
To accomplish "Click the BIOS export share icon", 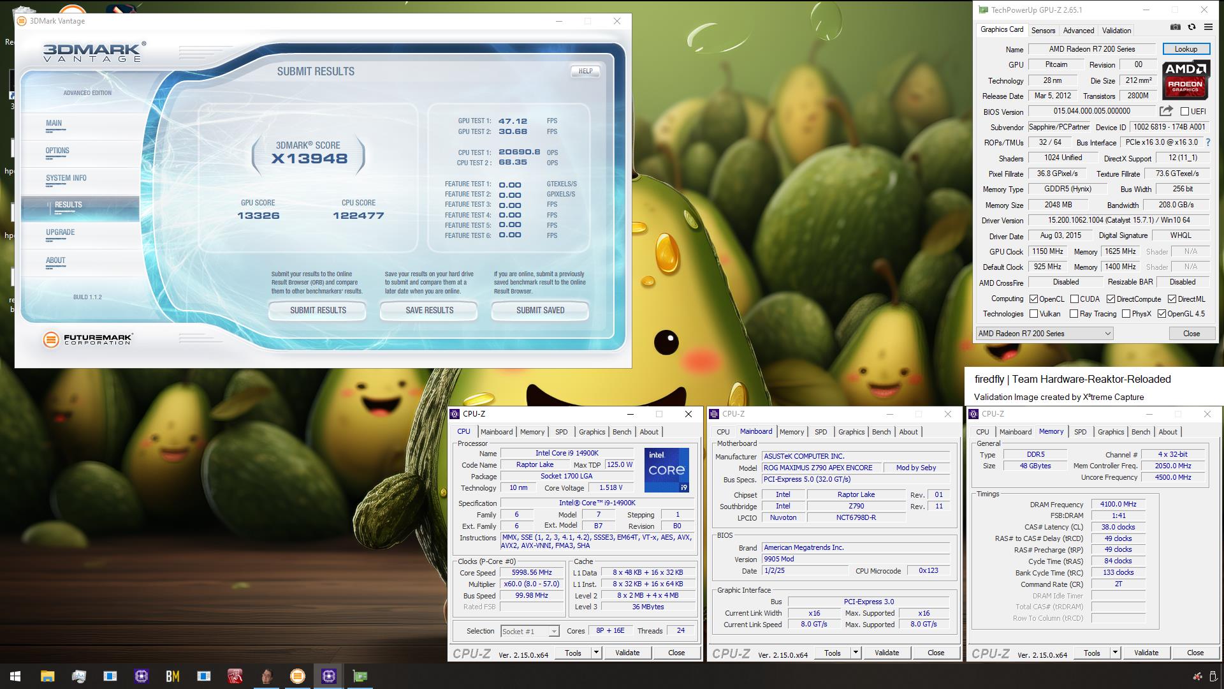I will [1166, 111].
